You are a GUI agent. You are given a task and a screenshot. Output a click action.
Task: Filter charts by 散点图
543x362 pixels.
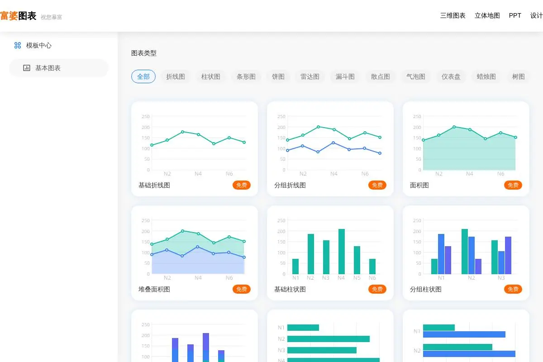(x=381, y=76)
